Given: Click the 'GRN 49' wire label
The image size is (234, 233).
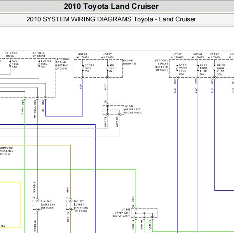Looking at the screenshot, I should [141, 225].
